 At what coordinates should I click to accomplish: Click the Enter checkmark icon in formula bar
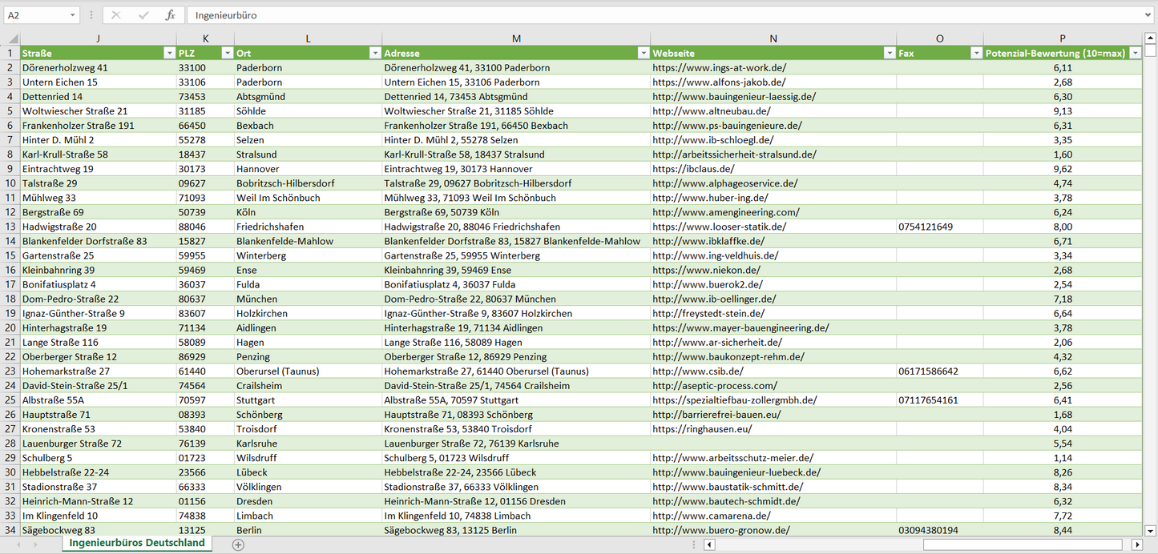pos(143,15)
